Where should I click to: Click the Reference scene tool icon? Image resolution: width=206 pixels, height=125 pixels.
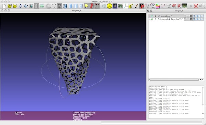coord(163,6)
